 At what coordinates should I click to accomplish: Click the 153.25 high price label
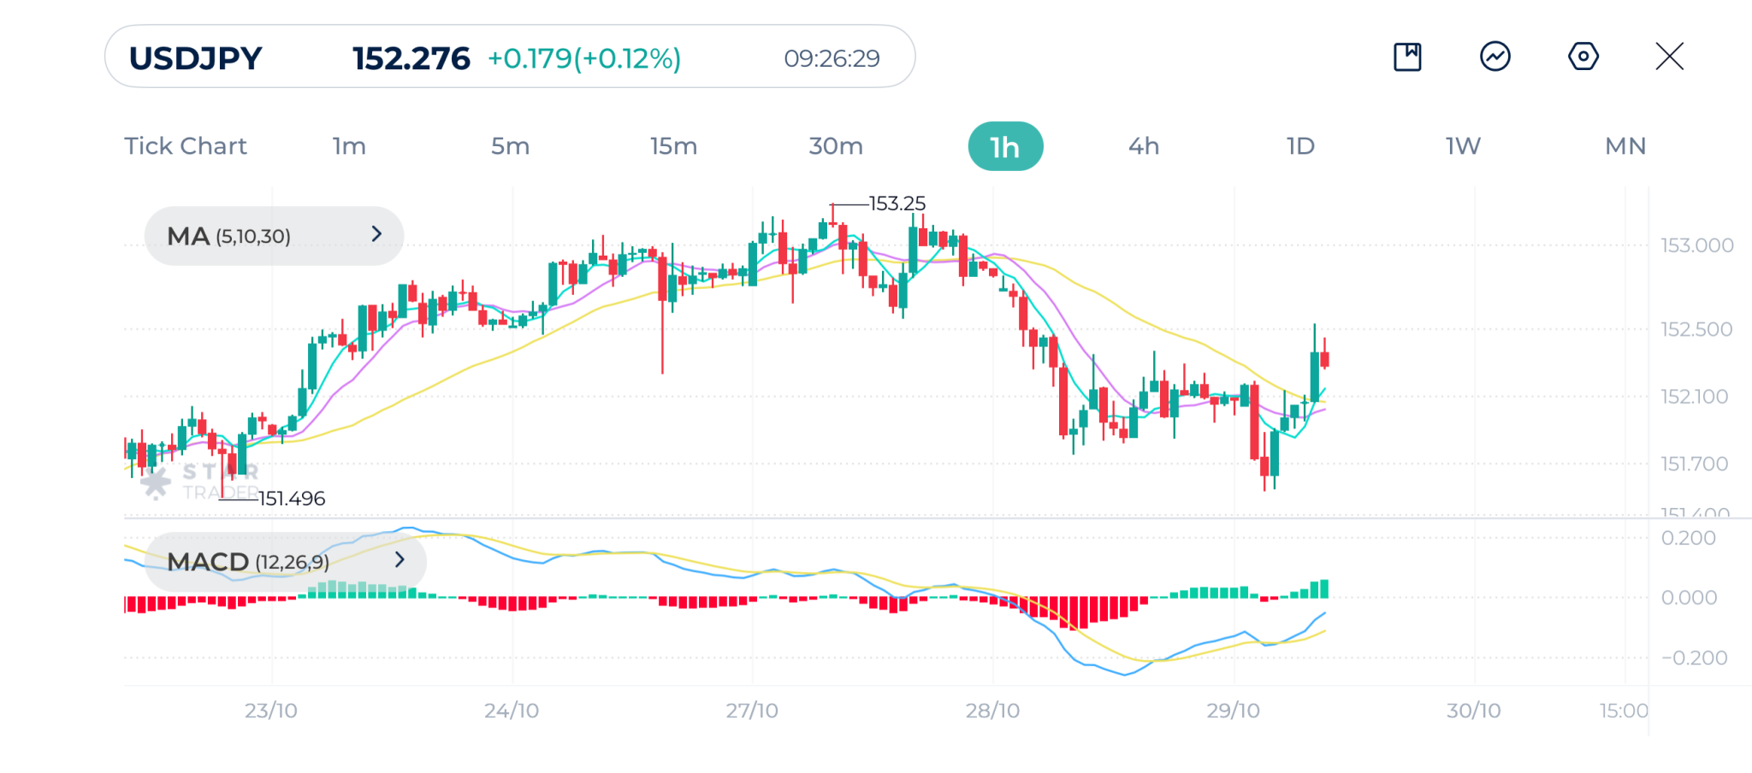coord(897,204)
